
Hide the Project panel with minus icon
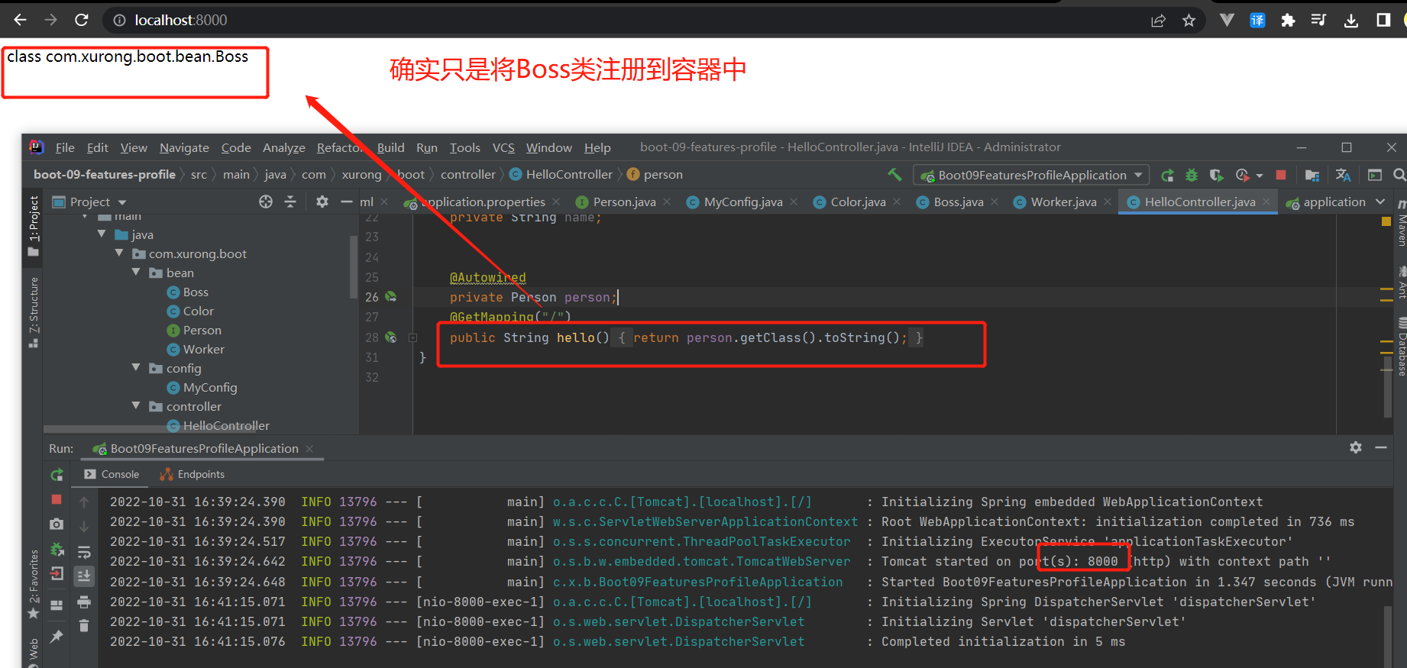346,202
